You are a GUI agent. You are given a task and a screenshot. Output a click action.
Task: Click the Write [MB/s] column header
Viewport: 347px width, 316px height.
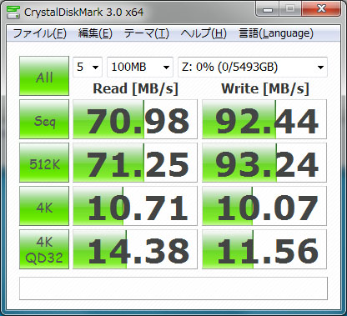click(x=265, y=89)
